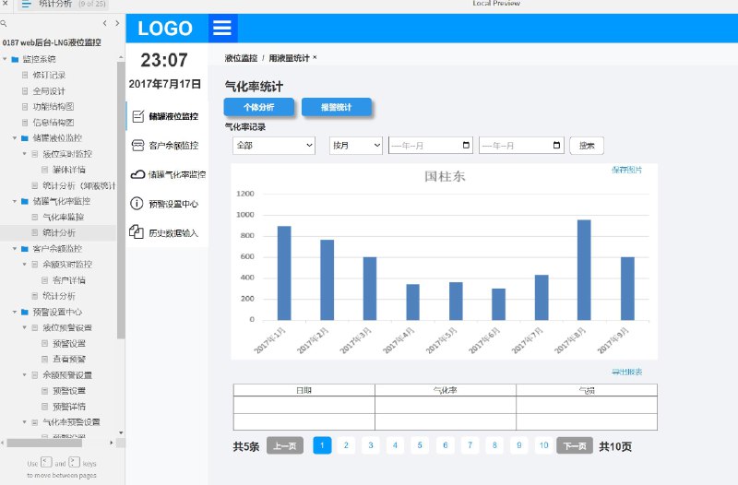Click the 日期 table column header
The image size is (738, 485).
304,390
